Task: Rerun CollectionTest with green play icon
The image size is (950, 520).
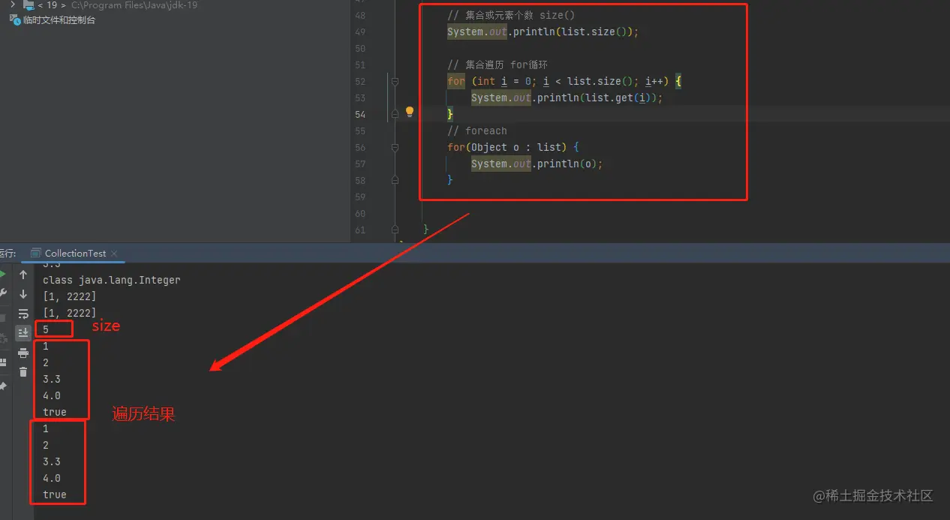Action: coord(3,275)
